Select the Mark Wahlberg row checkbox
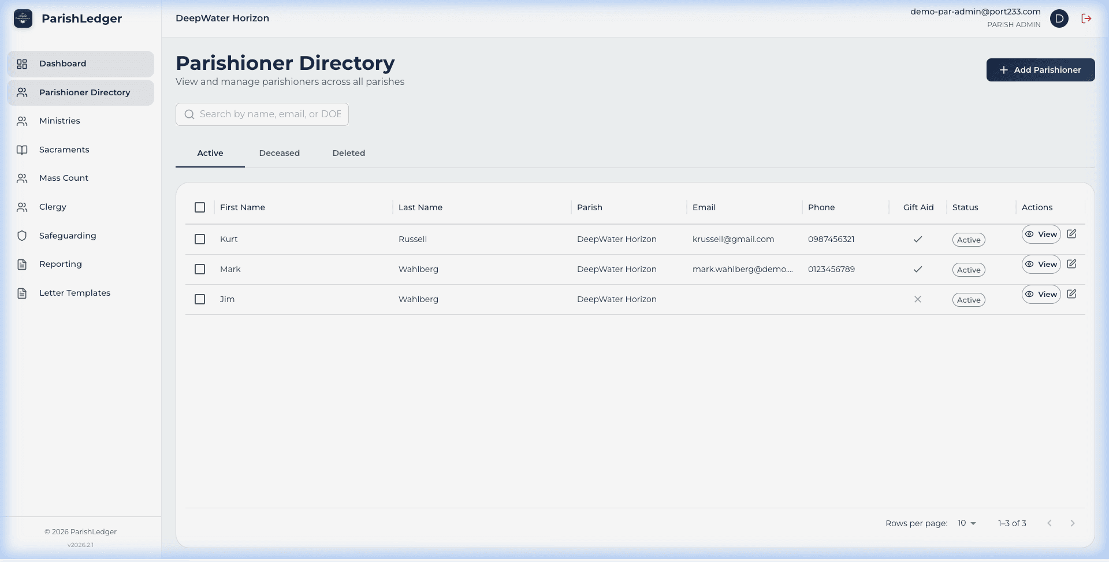This screenshot has width=1109, height=562. [200, 269]
